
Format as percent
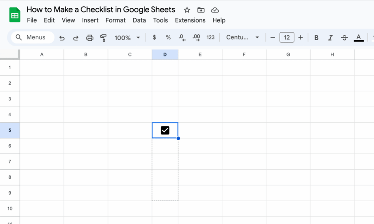[x=168, y=37]
